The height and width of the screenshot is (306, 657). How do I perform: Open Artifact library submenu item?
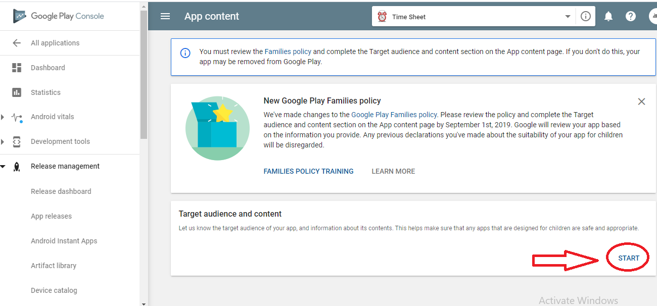54,266
